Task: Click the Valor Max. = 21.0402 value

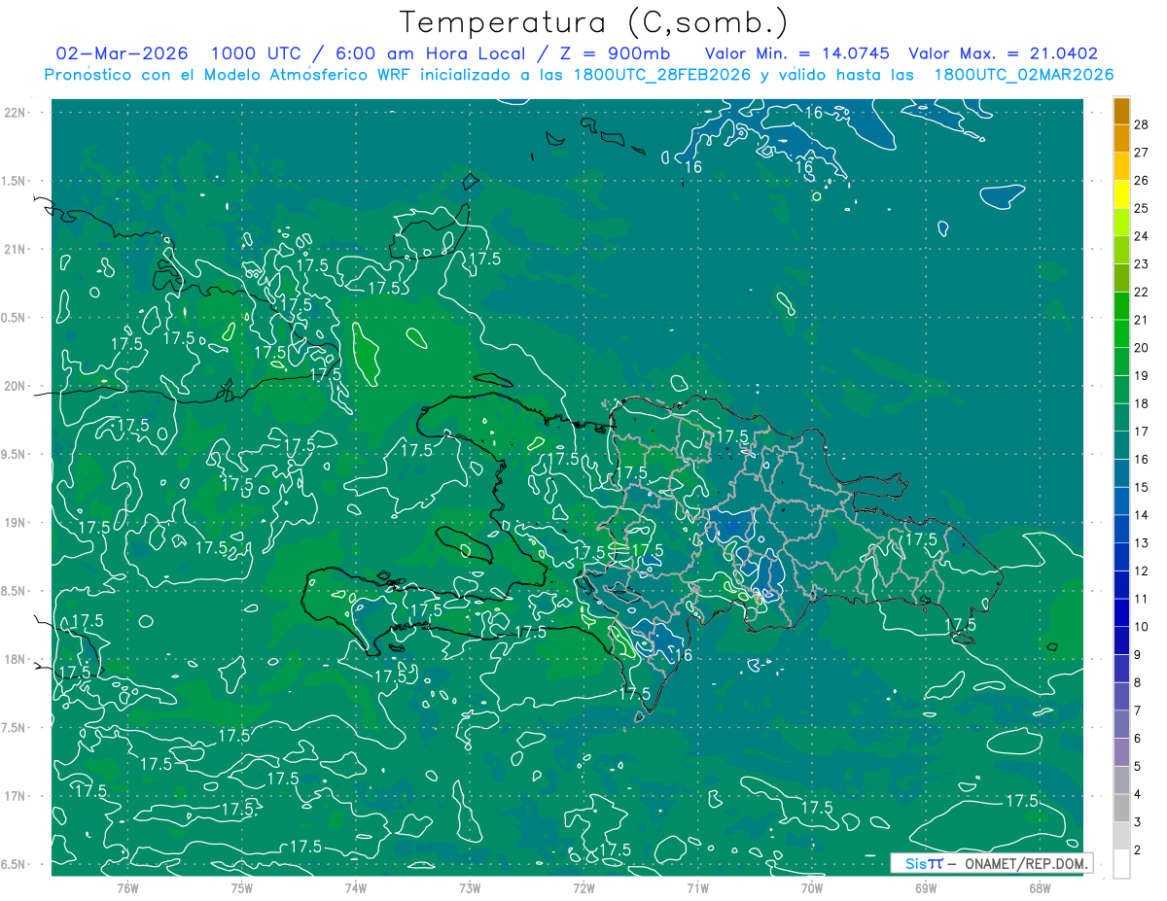Action: click(x=1003, y=53)
